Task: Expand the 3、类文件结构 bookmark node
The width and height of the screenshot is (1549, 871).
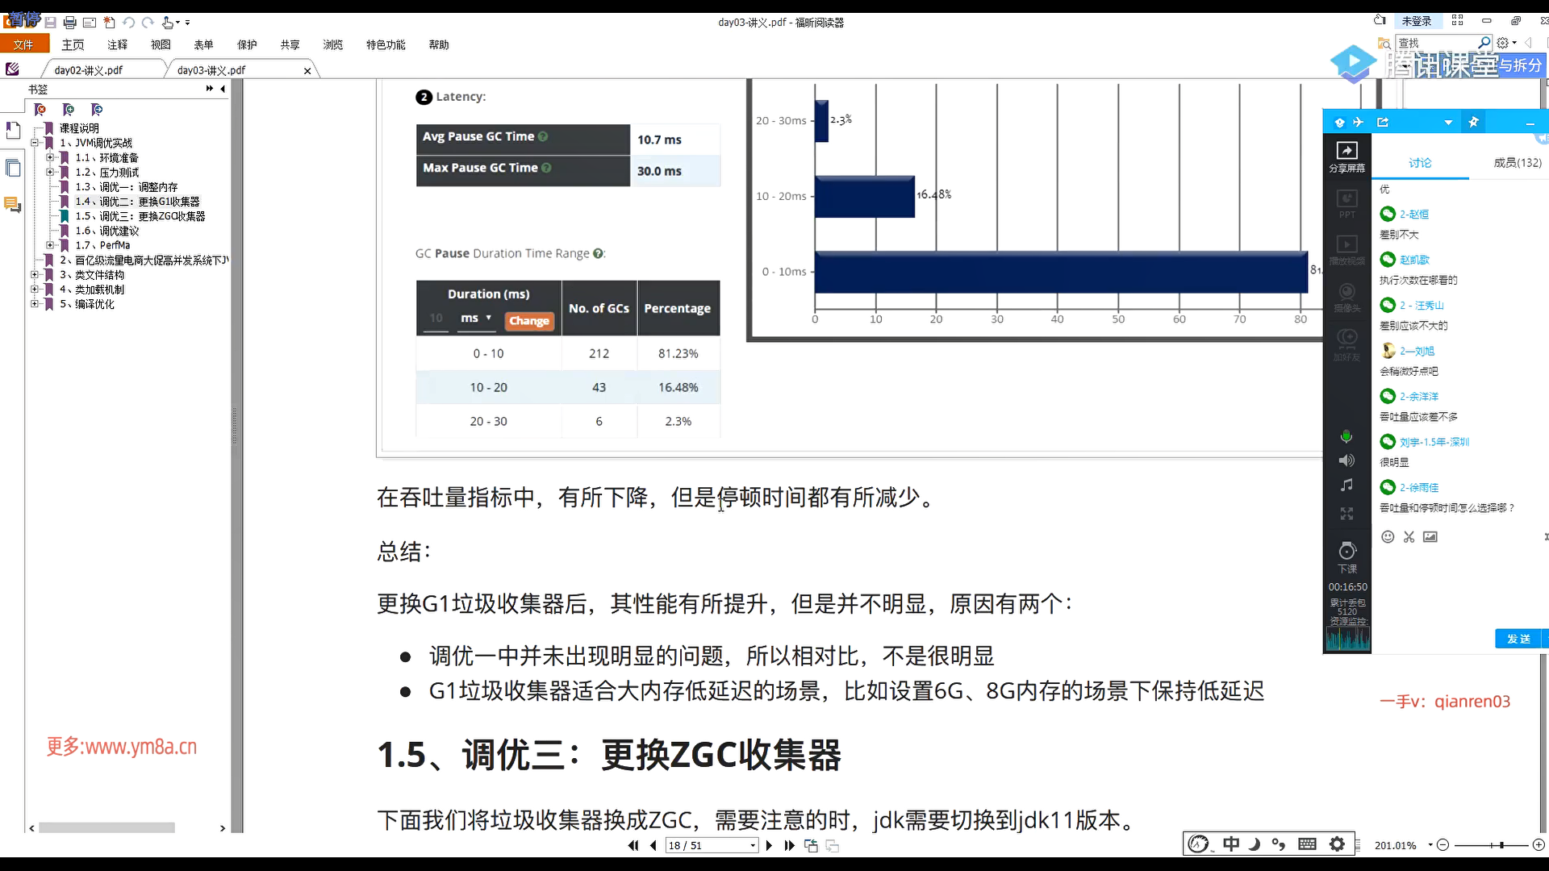Action: (35, 275)
